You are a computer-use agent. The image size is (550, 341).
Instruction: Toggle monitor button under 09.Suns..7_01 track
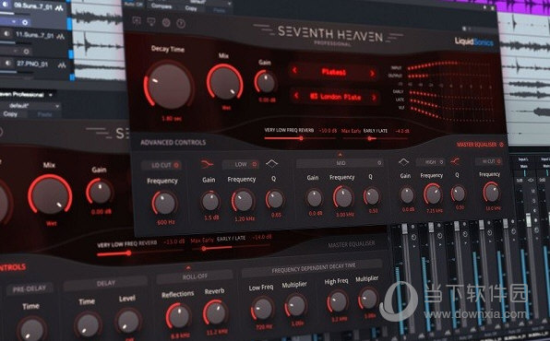[x=25, y=22]
